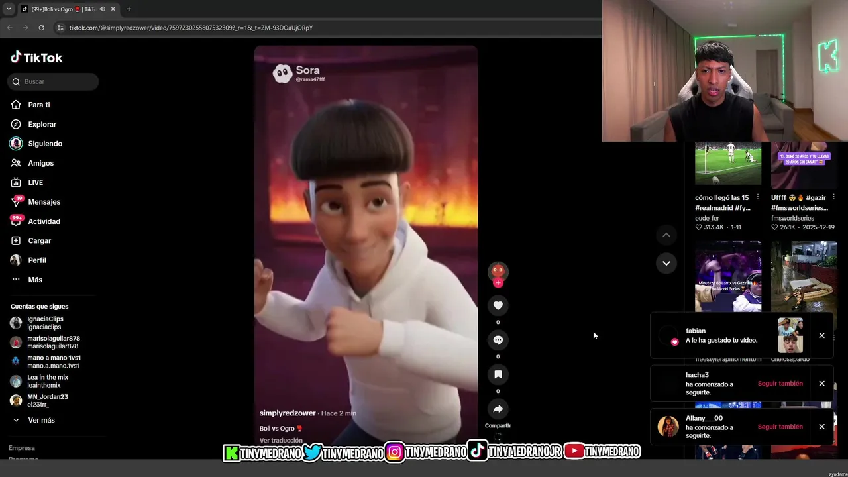
Task: Go to next video down arrow
Action: 666,263
